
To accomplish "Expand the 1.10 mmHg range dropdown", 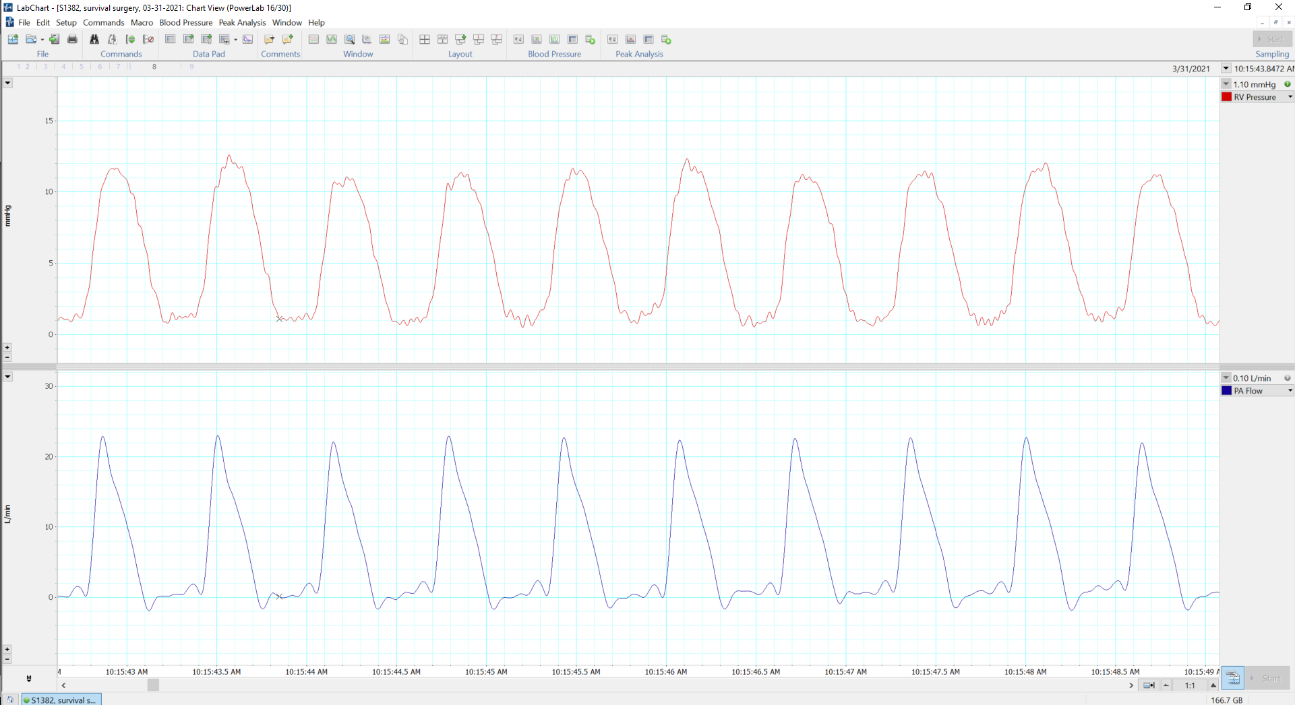I will (1226, 84).
